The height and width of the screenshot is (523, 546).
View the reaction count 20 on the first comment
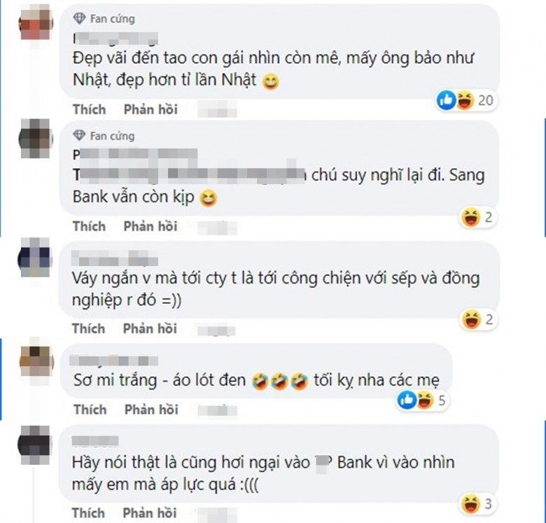pyautogui.click(x=485, y=101)
